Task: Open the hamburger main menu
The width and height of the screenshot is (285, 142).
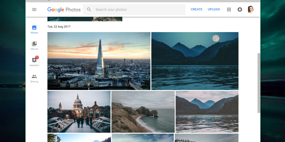Action: 34,9
